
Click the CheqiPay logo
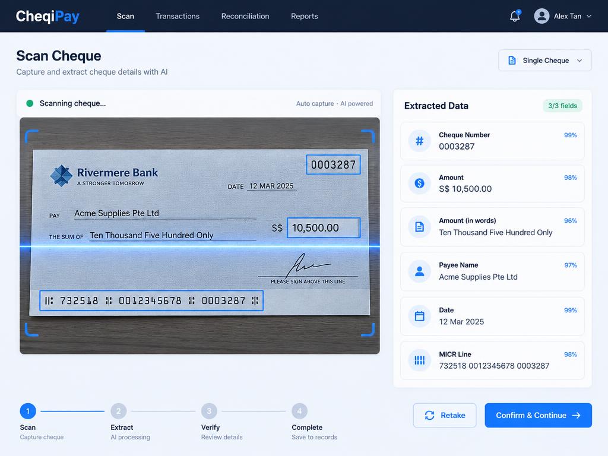click(47, 16)
